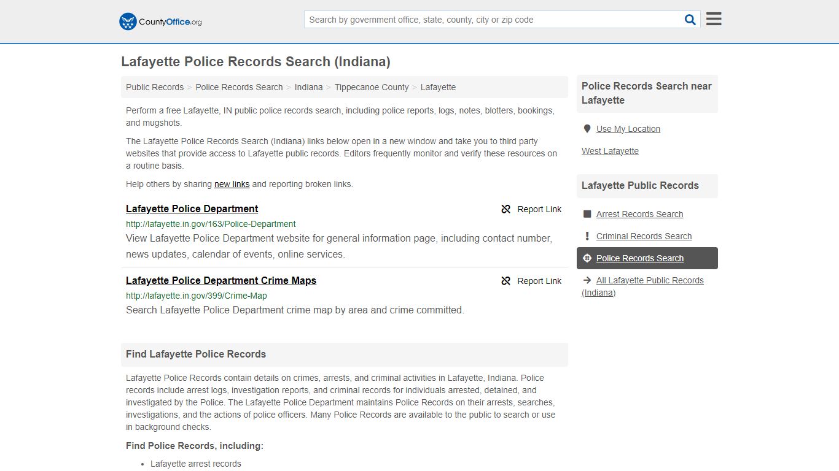Click the Lafayette arrest records list item
The image size is (839, 471).
pos(196,464)
